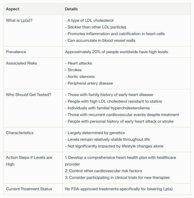
Task: Select "Individuals with familial hypercholesterolemia" line
Action: (107, 108)
